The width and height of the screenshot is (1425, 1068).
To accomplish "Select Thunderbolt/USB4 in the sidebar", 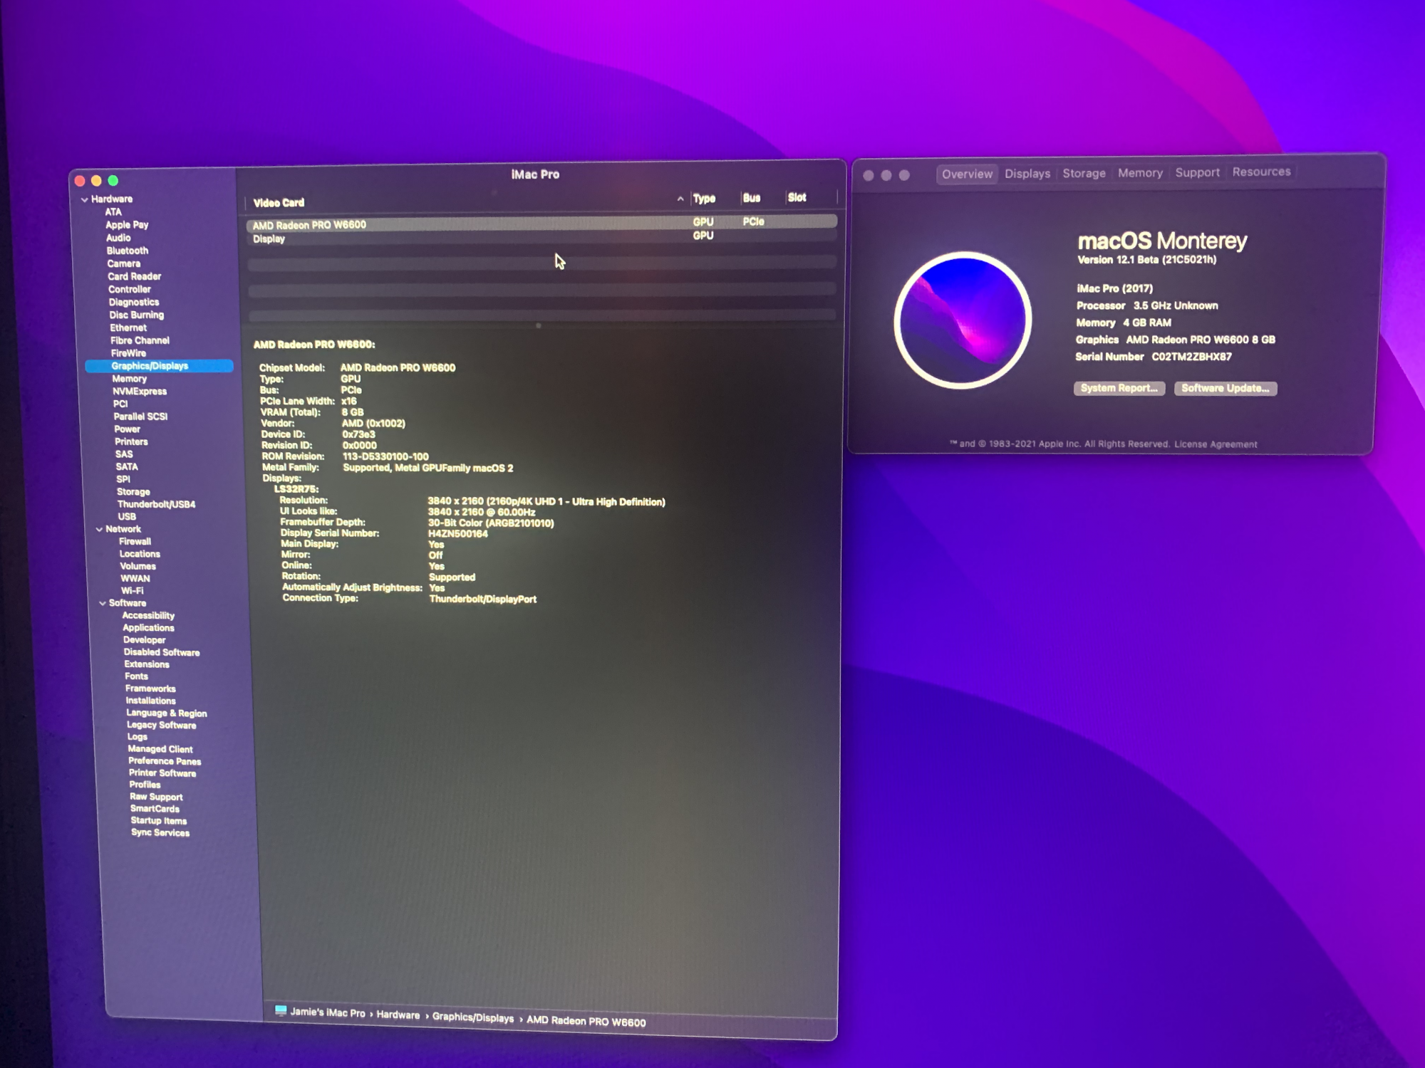I will point(156,504).
